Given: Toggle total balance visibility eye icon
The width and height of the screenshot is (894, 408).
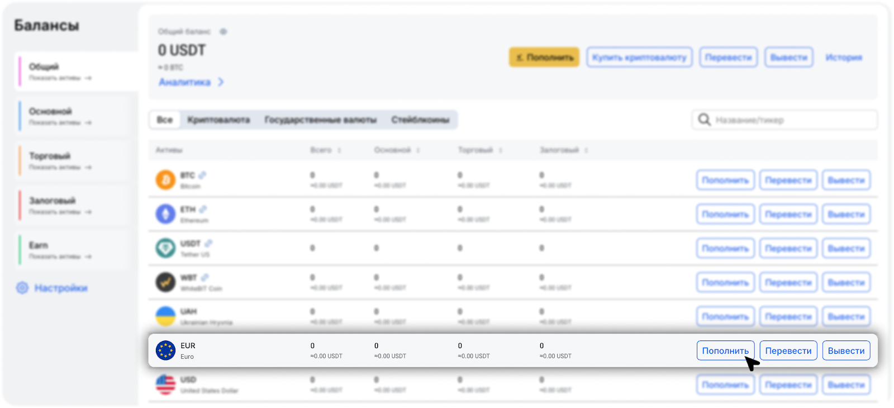Looking at the screenshot, I should [223, 32].
